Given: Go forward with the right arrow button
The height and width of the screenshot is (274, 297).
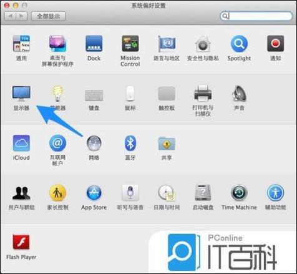Looking at the screenshot, I should [22, 16].
